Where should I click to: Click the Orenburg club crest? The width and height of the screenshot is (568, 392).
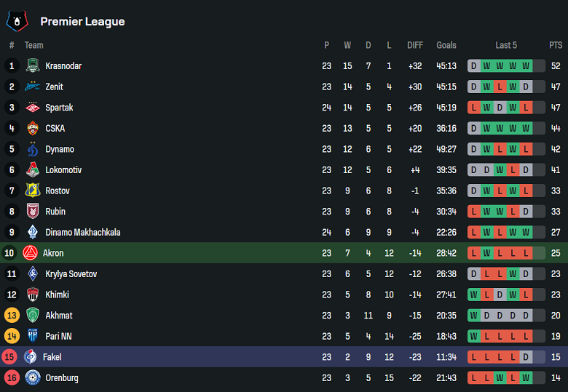point(32,378)
